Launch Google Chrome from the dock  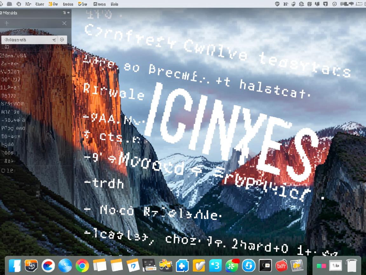click(x=82, y=265)
